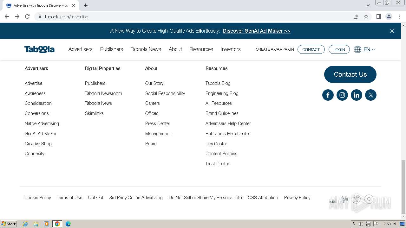Reload the current page
406x228 pixels.
point(27,16)
